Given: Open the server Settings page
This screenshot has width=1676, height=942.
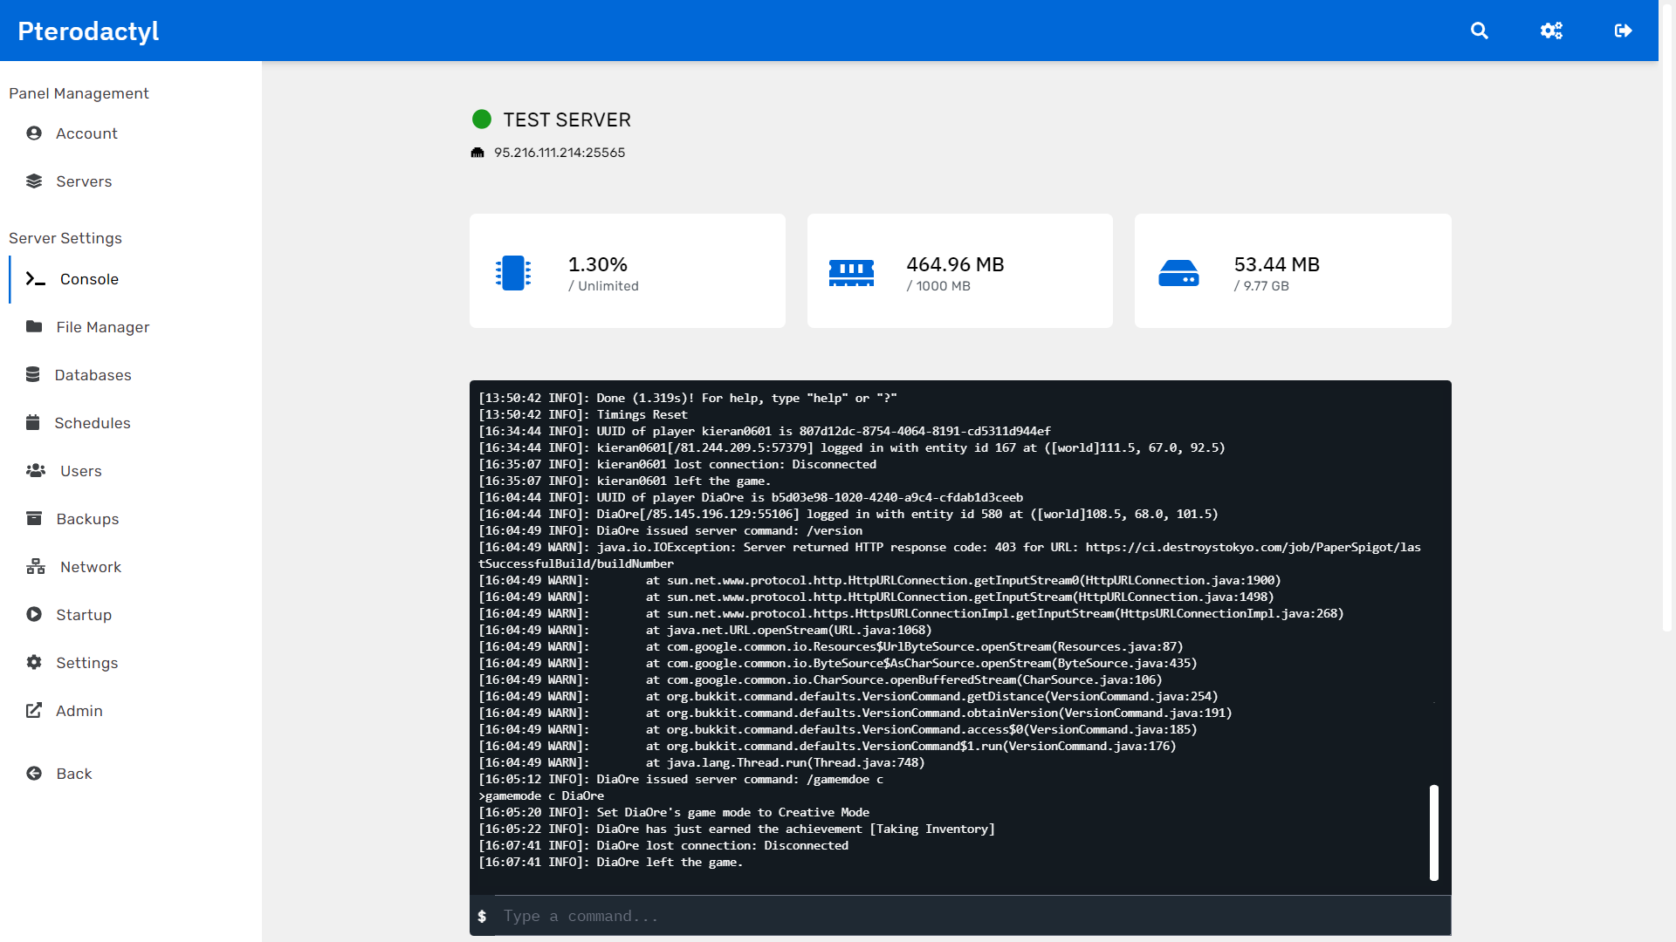Looking at the screenshot, I should tap(86, 663).
